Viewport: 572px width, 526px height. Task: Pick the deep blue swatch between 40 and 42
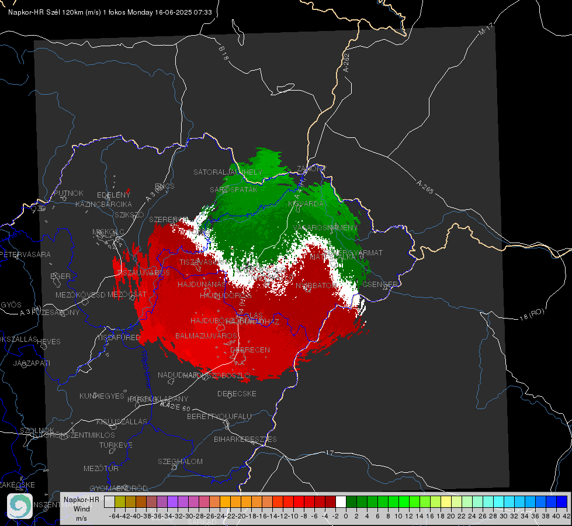click(x=562, y=502)
